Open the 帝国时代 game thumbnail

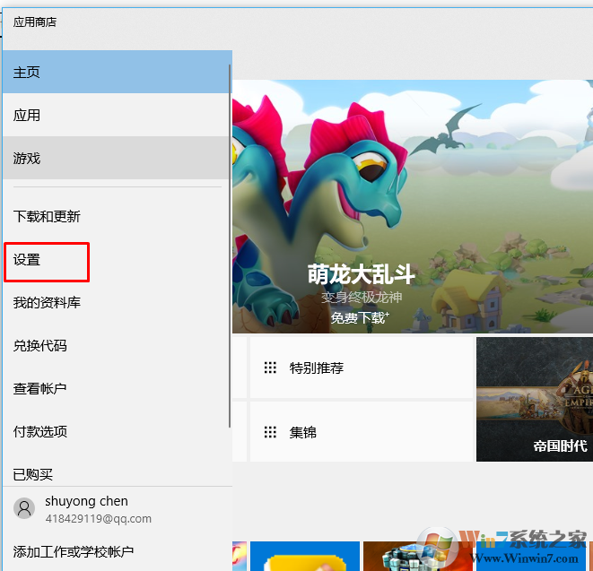point(535,400)
